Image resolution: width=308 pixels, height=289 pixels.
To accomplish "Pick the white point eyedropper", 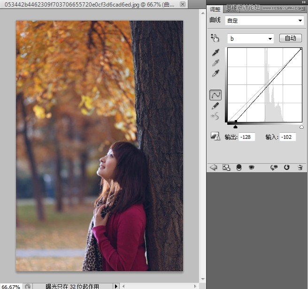I will [x=216, y=73].
